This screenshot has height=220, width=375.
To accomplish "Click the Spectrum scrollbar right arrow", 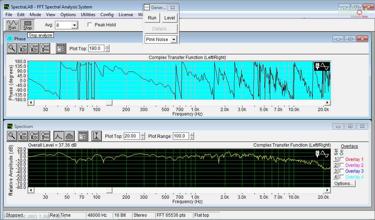I will pos(327,190).
